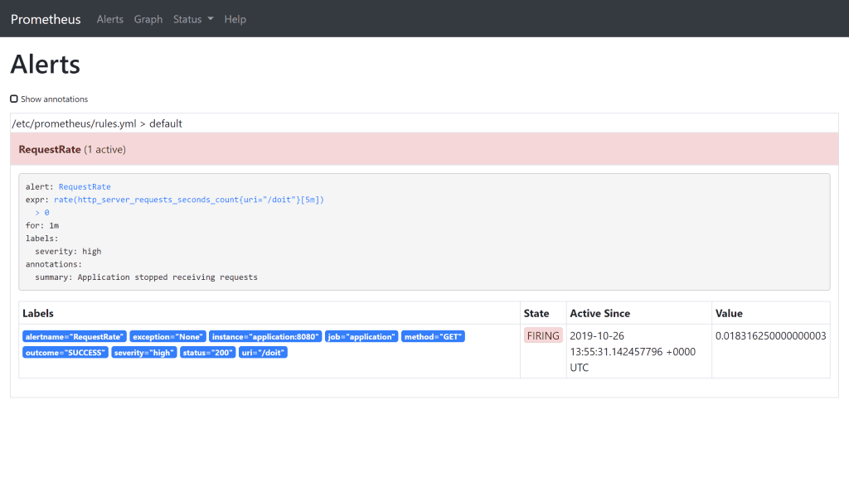
Task: Click the status="200" label badge
Action: click(x=207, y=352)
